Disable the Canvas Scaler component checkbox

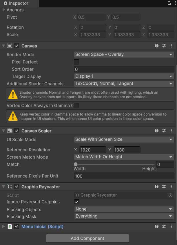(17, 131)
